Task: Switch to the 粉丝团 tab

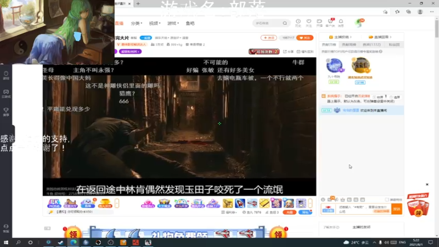Action: click(394, 44)
